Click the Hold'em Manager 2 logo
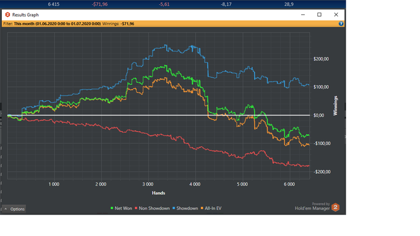Image resolution: width=420 pixels, height=236 pixels. [335, 207]
